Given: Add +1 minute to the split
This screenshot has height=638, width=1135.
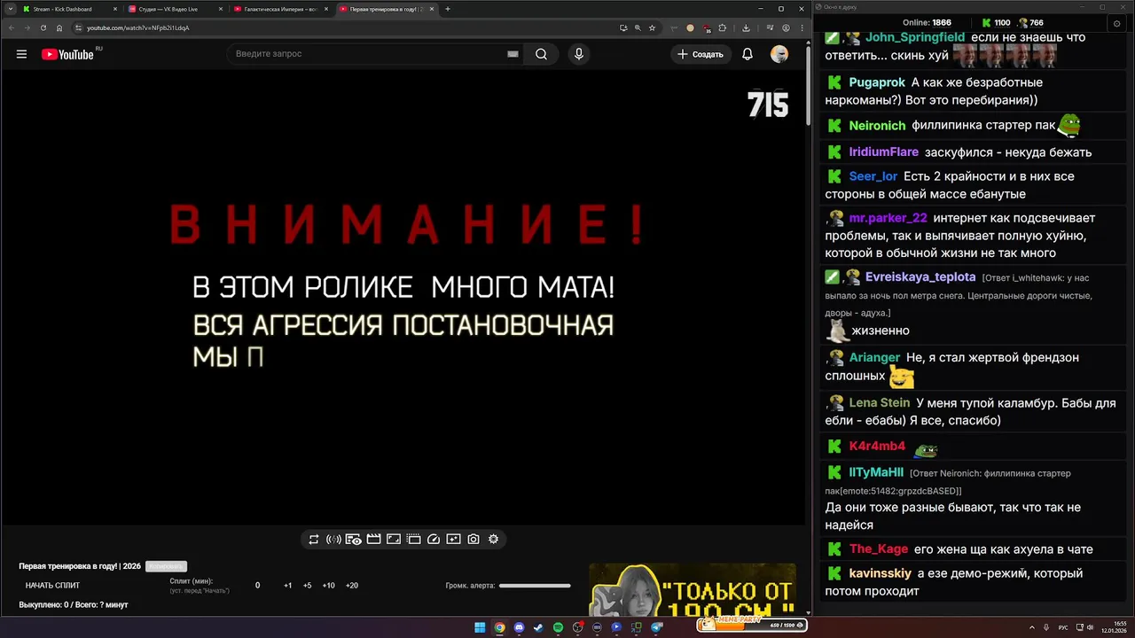Looking at the screenshot, I should (288, 586).
